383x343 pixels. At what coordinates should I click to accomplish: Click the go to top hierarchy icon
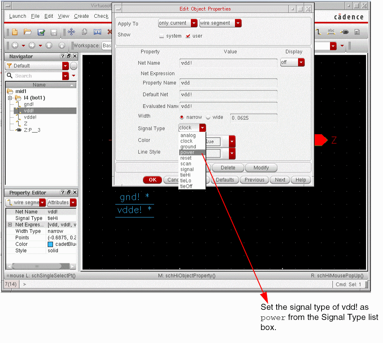[x=62, y=45]
